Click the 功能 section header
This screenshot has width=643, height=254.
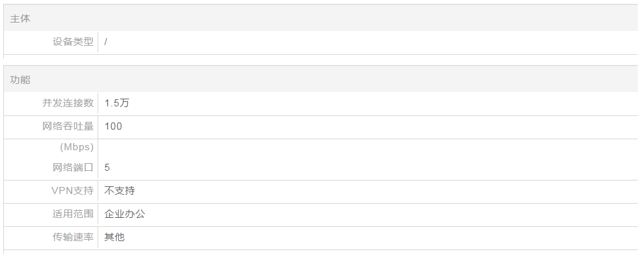pos(20,80)
